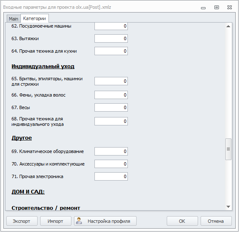Viewport: 239px width, 232px height.
Task: Click the ДОМ И САД heading
Action: (x=28, y=191)
